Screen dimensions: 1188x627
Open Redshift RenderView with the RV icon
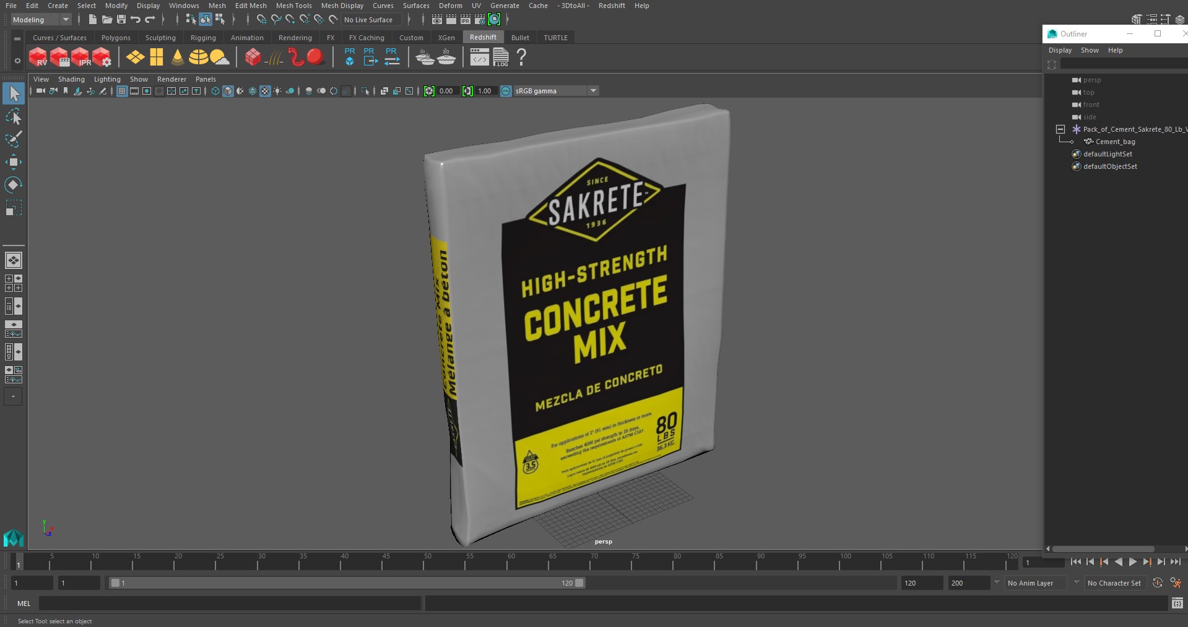click(38, 57)
